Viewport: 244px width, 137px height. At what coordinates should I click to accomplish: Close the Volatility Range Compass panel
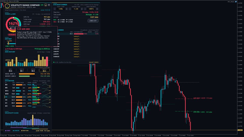pyautogui.click(x=49, y=5)
